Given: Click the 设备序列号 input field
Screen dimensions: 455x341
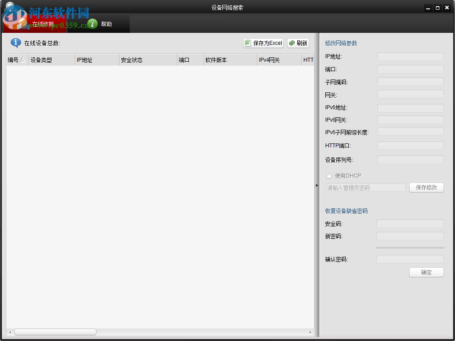Looking at the screenshot, I should [x=410, y=159].
